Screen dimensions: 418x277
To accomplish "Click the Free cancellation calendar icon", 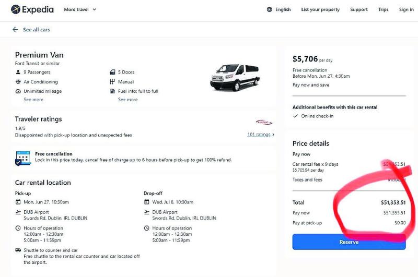I will tap(23, 158).
